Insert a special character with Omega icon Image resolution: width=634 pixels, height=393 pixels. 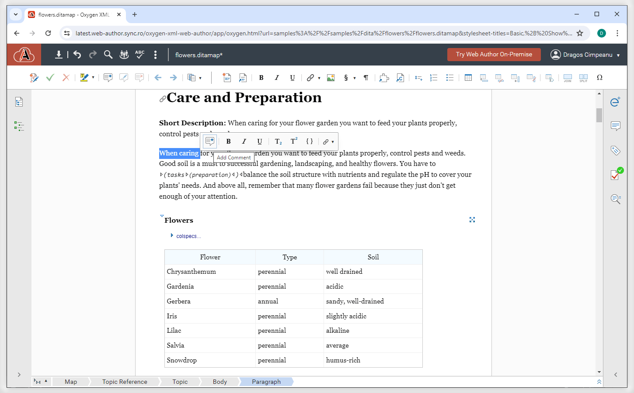[x=599, y=78]
